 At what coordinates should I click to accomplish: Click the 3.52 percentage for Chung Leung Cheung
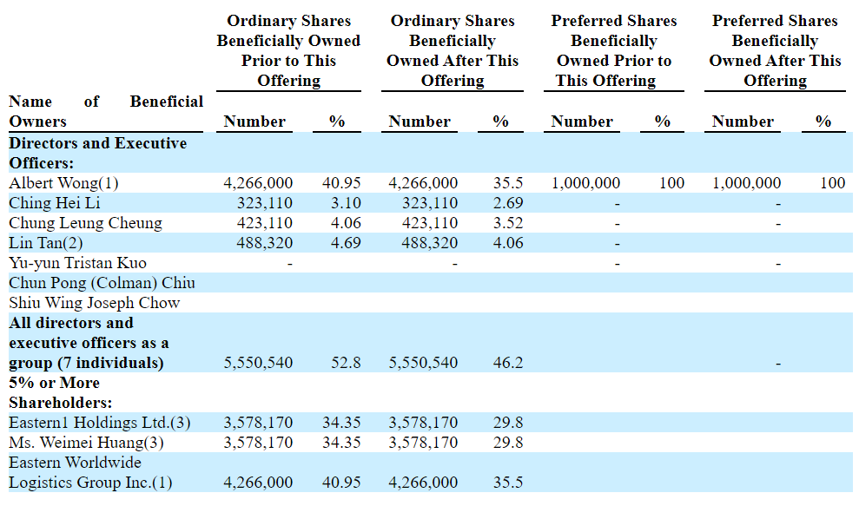point(508,223)
